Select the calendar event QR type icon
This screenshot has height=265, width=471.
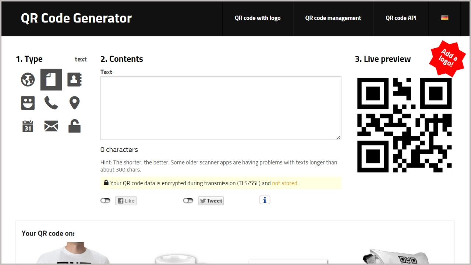[x=28, y=126]
